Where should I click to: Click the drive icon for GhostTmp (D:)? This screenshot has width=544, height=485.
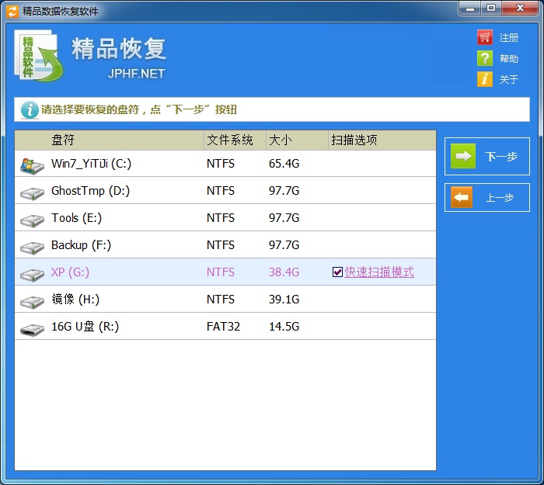pyautogui.click(x=32, y=193)
